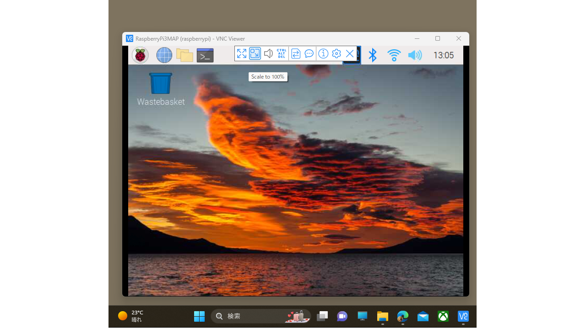Launch the Terminal from the panel
The image size is (586, 329).
[x=205, y=55]
